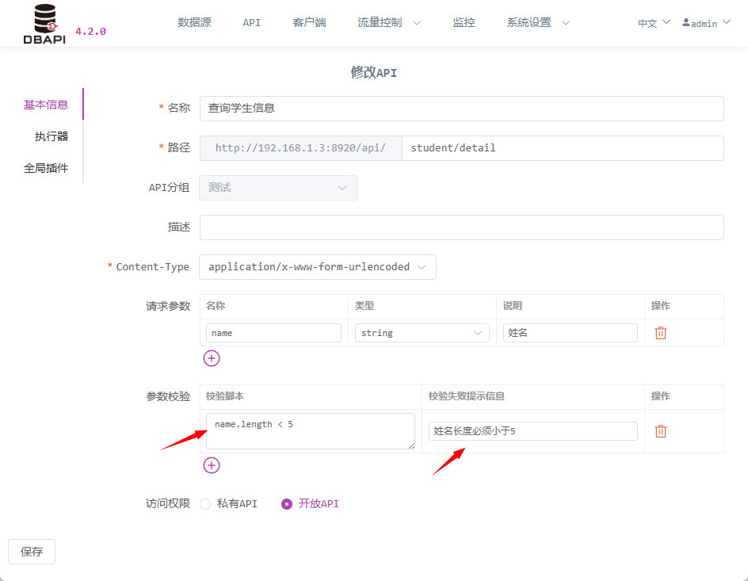Screen dimensions: 748x581
Task: Click the 说明 field containing 姓名
Action: (570, 333)
